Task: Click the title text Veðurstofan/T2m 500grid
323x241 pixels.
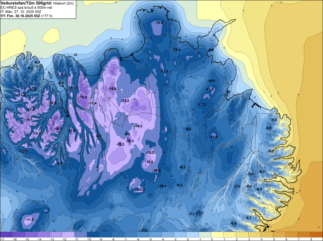Action: pyautogui.click(x=26, y=3)
